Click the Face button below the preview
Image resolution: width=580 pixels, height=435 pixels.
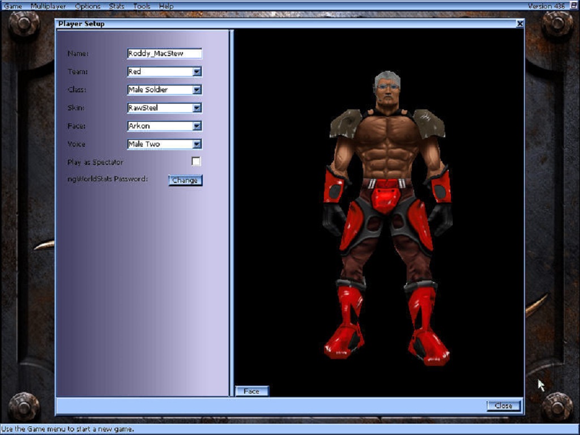click(251, 391)
